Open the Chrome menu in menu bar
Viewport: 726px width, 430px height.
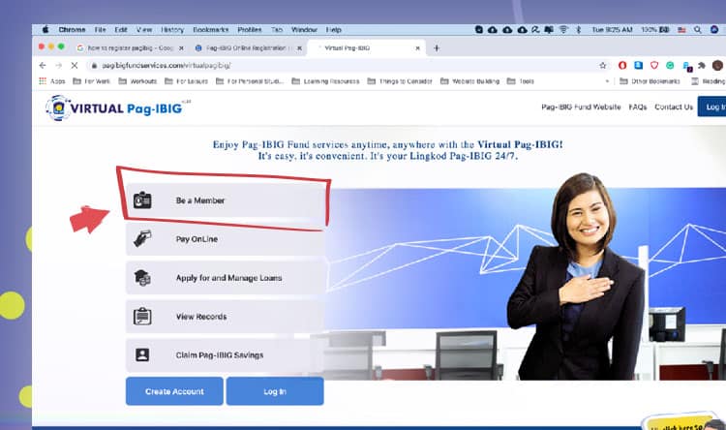click(72, 29)
